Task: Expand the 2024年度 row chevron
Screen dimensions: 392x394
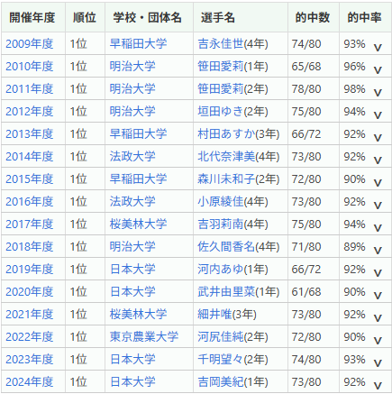Action: click(378, 386)
